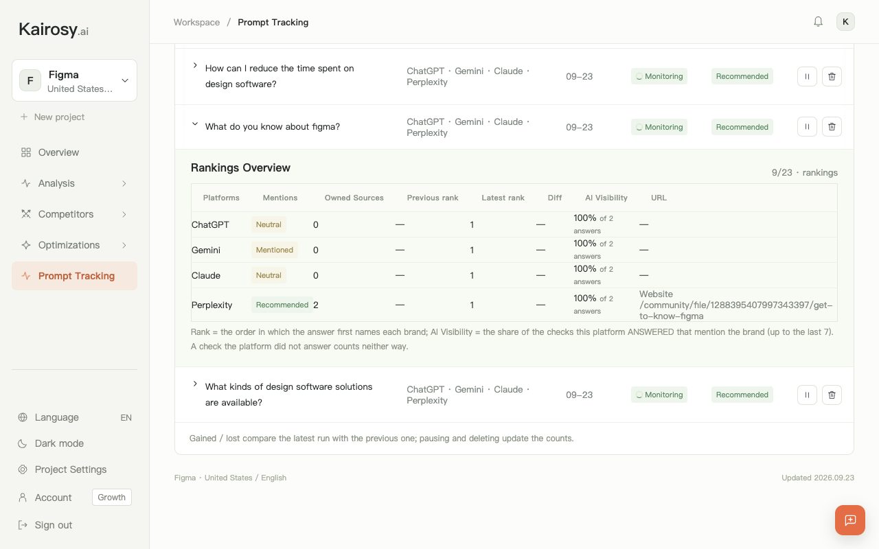Pause monitoring for 'What do you know about figma?'

point(807,127)
